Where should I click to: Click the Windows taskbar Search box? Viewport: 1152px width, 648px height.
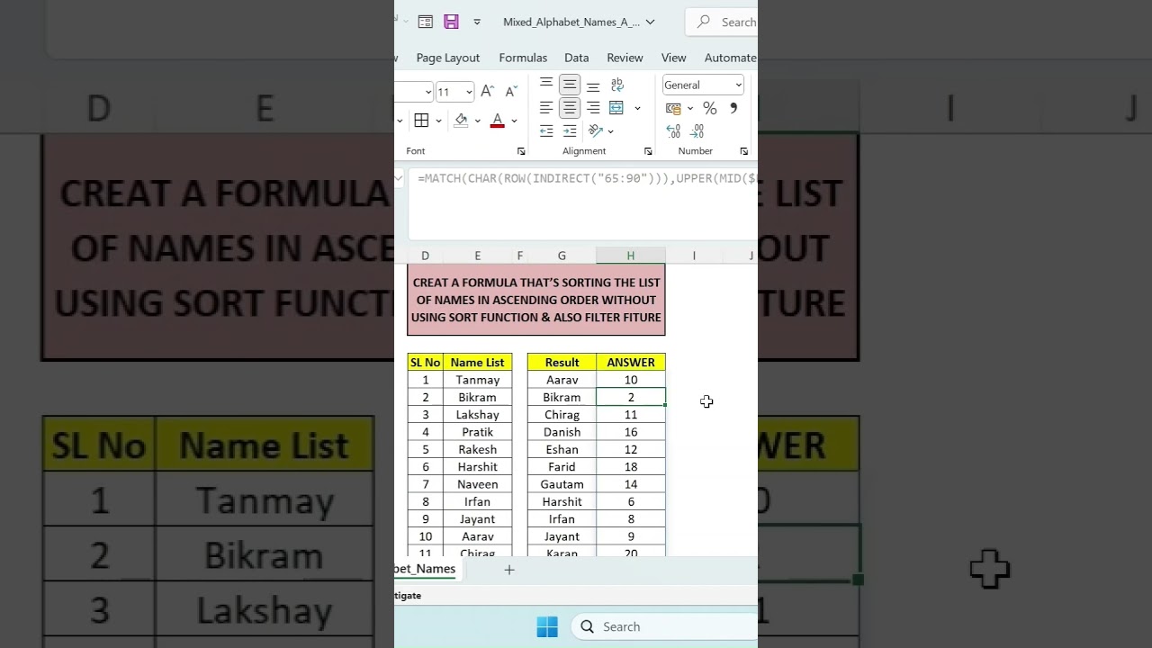(x=665, y=626)
